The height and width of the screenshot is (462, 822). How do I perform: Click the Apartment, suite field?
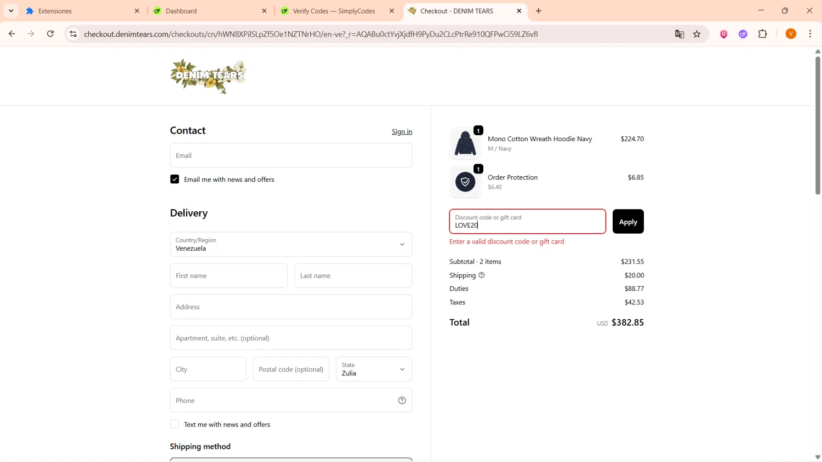point(291,338)
